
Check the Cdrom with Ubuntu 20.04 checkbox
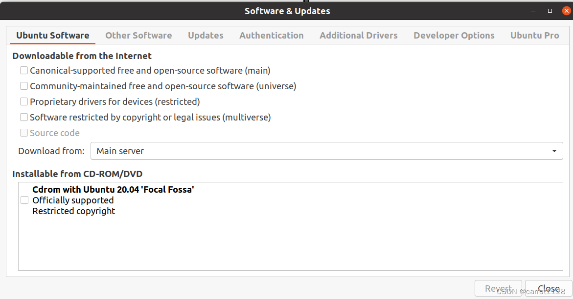[x=24, y=200]
